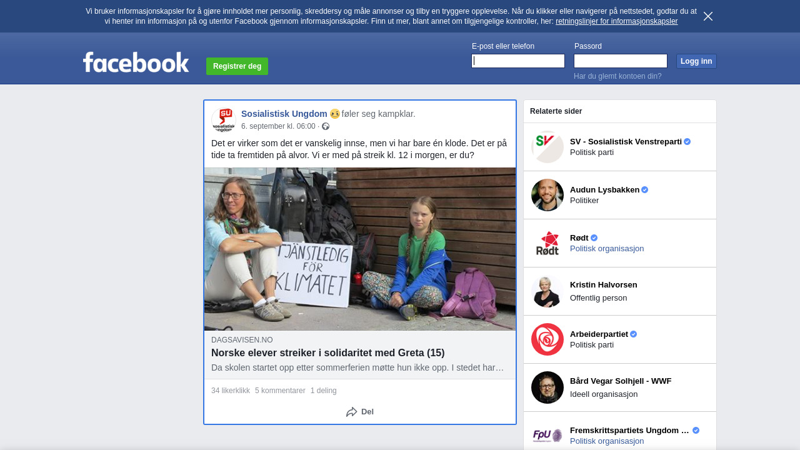This screenshot has width=800, height=450.
Task: Click the public globe privacy icon
Action: click(x=326, y=126)
